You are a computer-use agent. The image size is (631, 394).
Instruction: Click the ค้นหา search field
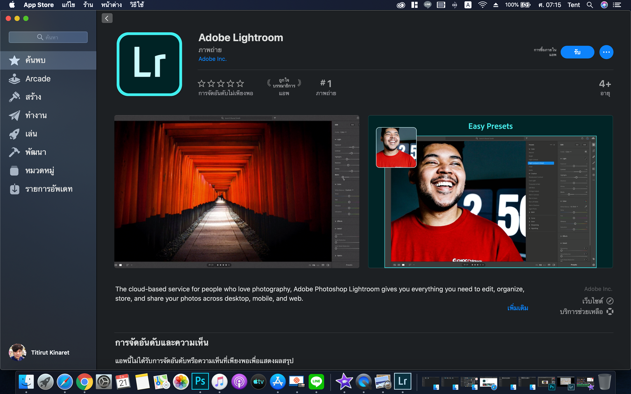coord(48,37)
